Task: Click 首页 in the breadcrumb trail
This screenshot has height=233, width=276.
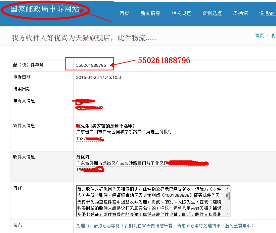Action: click(259, 35)
